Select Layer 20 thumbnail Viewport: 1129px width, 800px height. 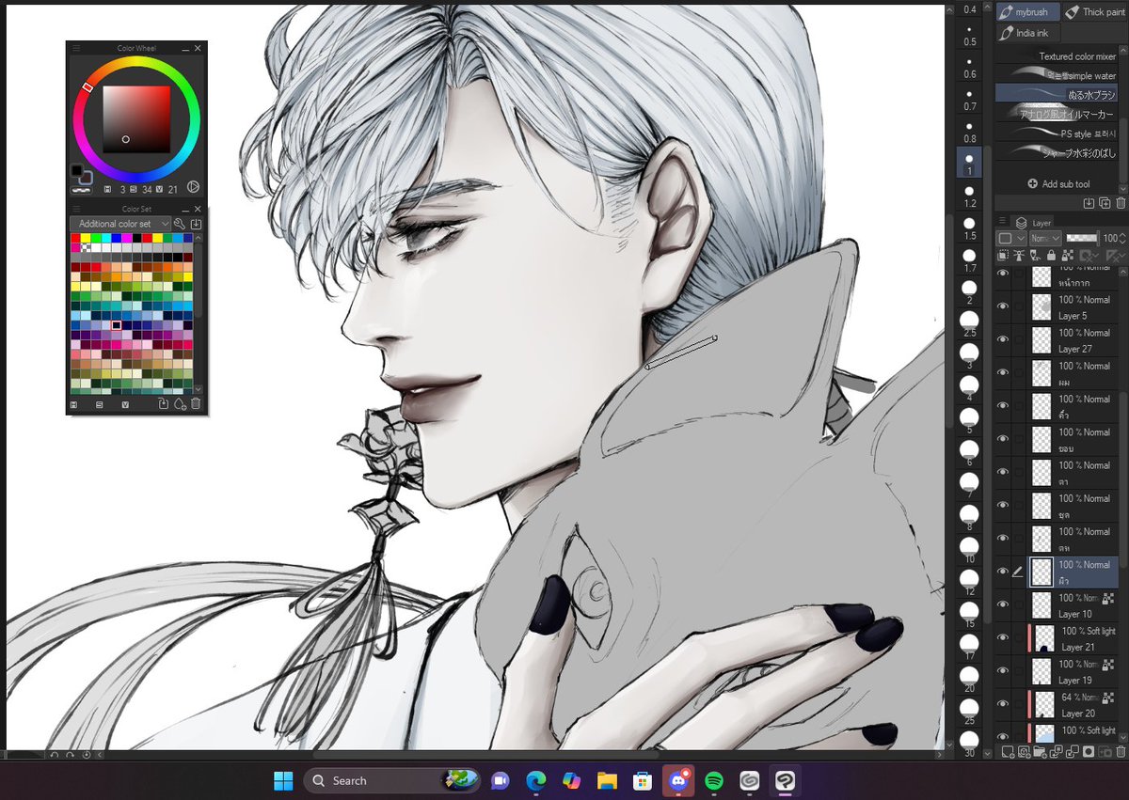point(1044,704)
